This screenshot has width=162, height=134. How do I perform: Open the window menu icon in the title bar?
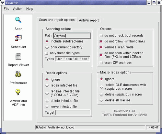tap(3, 3)
